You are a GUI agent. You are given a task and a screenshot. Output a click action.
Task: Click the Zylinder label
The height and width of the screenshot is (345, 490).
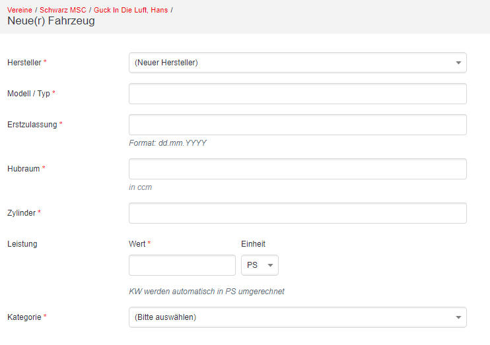tap(21, 213)
